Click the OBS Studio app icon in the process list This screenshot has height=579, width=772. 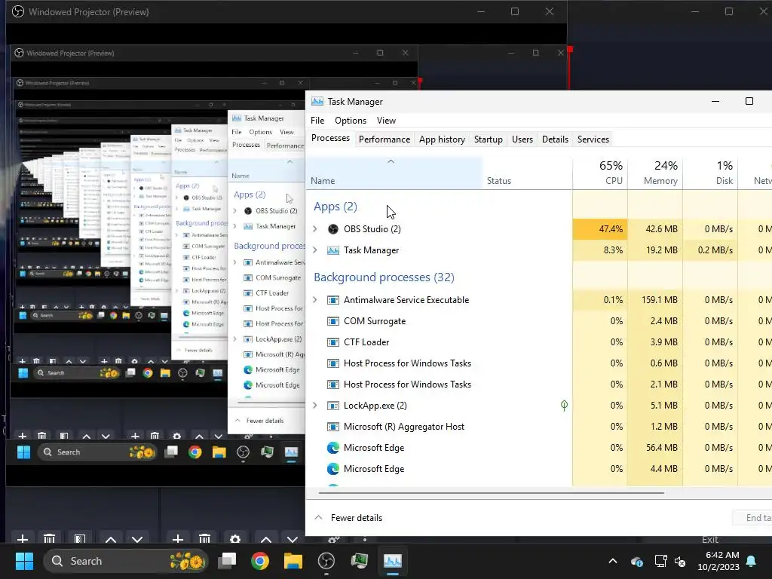pyautogui.click(x=333, y=229)
